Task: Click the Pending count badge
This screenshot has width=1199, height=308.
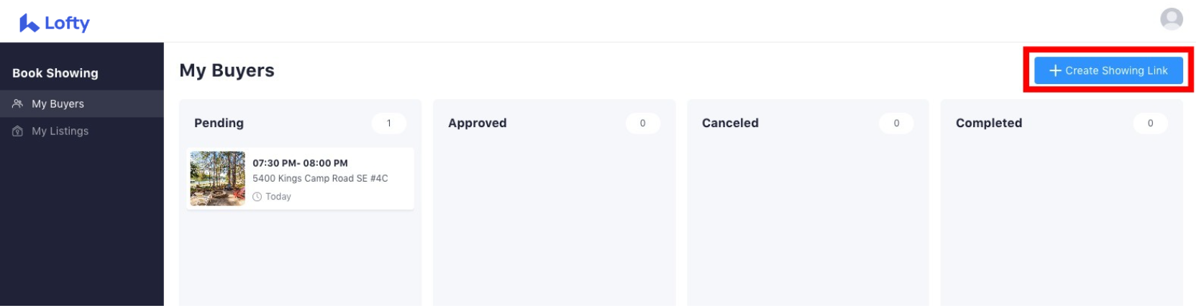Action: pos(389,123)
